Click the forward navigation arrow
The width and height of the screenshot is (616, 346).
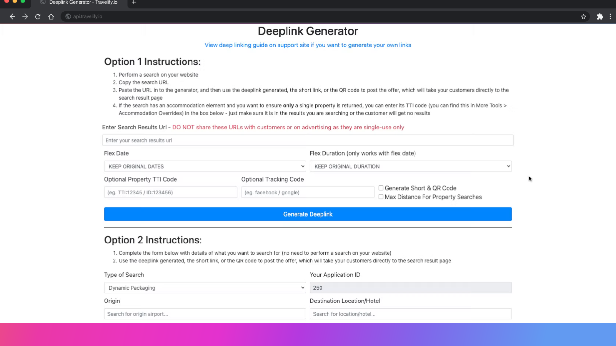tap(25, 16)
